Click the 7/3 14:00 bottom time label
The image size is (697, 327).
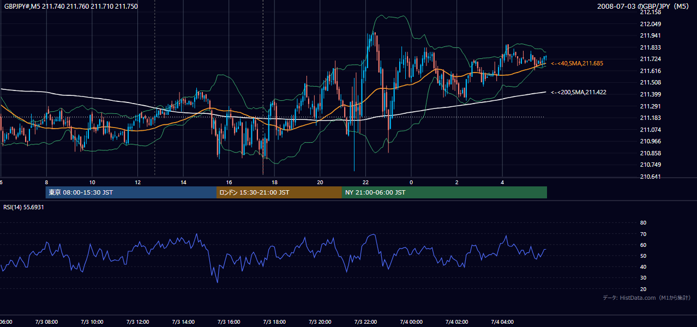pos(183,322)
